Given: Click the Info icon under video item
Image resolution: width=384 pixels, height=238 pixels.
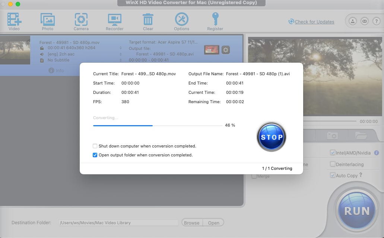Looking at the screenshot, I should [51, 70].
